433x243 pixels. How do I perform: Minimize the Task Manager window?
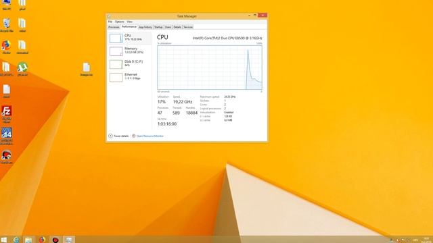(x=249, y=16)
